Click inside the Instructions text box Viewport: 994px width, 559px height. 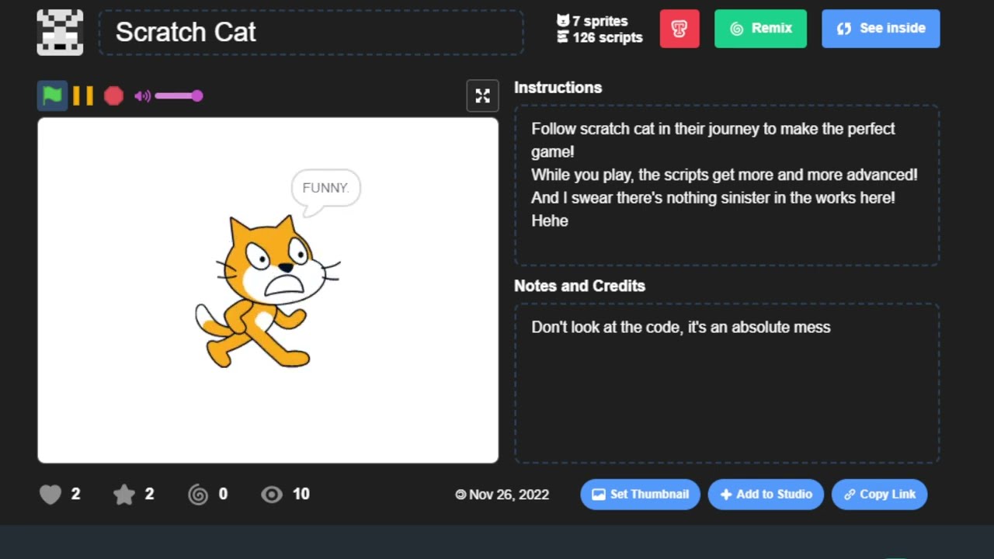pyautogui.click(x=726, y=186)
